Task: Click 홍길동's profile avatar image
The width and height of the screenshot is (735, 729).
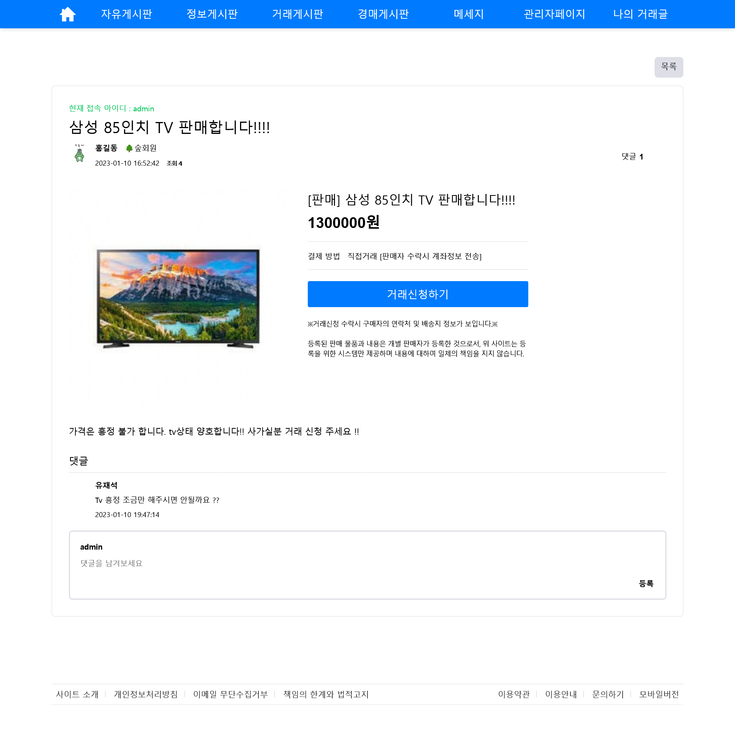Action: (x=80, y=154)
